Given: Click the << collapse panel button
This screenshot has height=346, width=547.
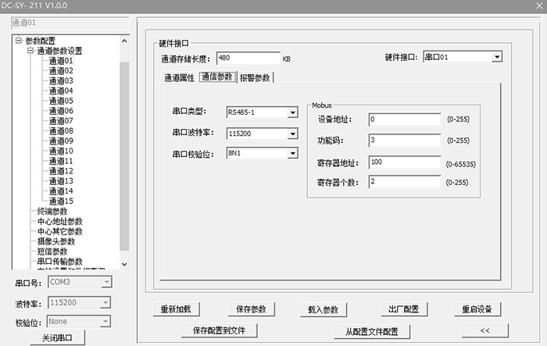Looking at the screenshot, I should tap(484, 330).
